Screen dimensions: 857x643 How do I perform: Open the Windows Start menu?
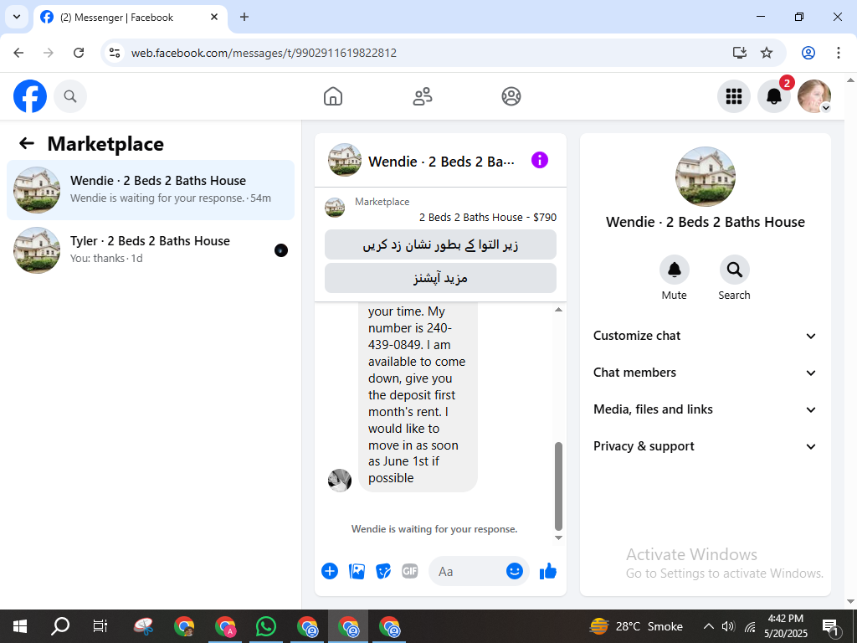tap(20, 626)
